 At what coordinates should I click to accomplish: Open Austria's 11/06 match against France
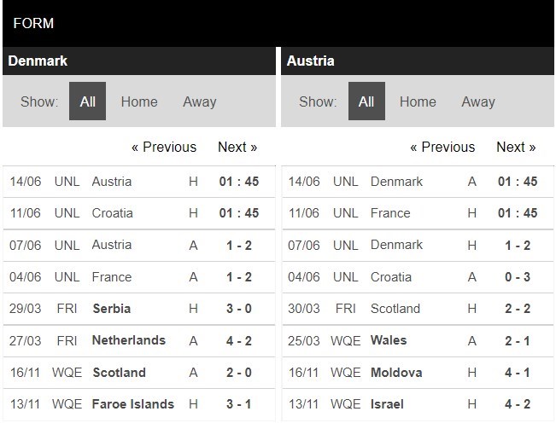[x=418, y=213]
